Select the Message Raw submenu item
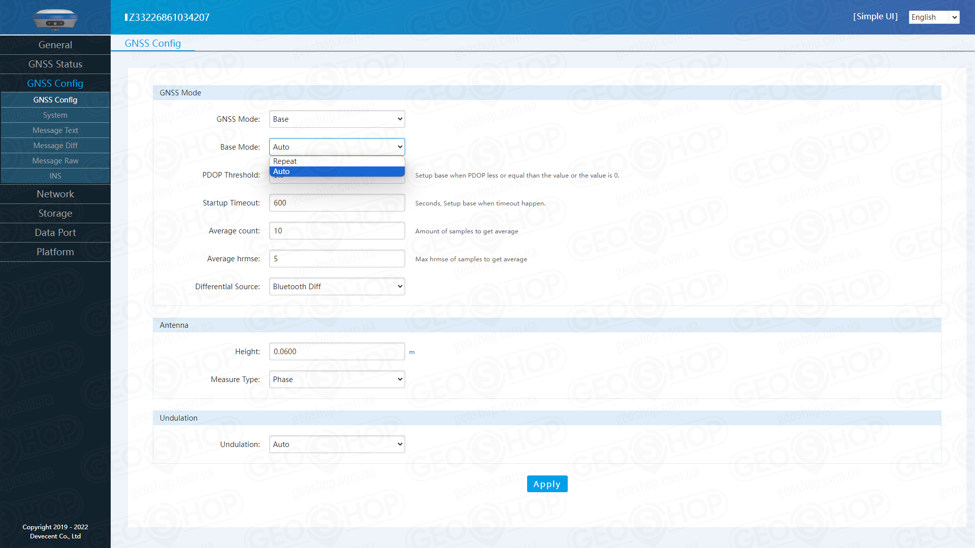Image resolution: width=975 pixels, height=548 pixels. (55, 161)
